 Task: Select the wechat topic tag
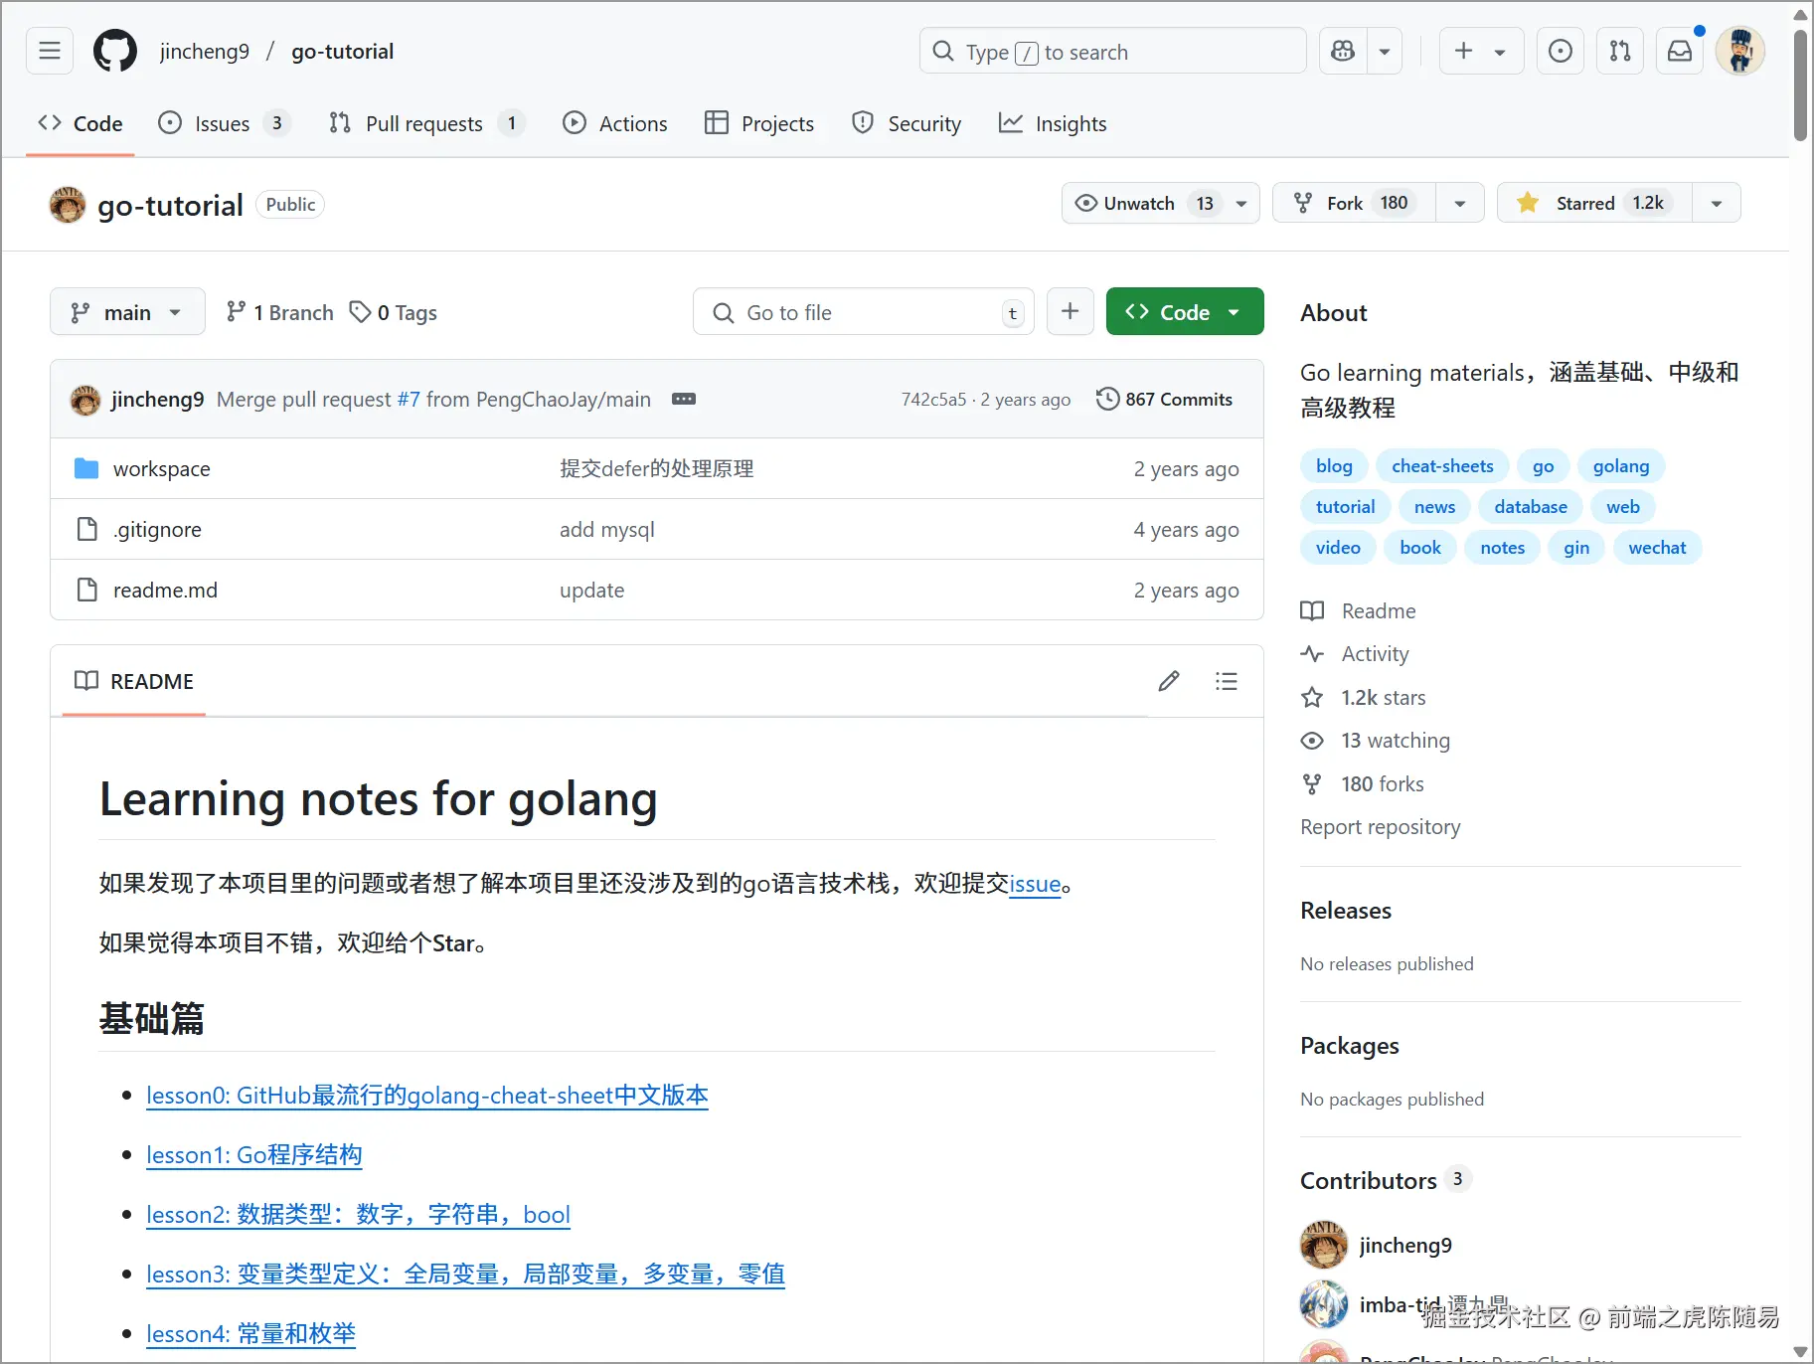point(1657,548)
